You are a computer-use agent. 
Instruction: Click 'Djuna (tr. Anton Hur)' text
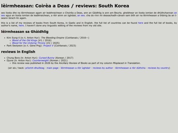(x=18, y=60)
